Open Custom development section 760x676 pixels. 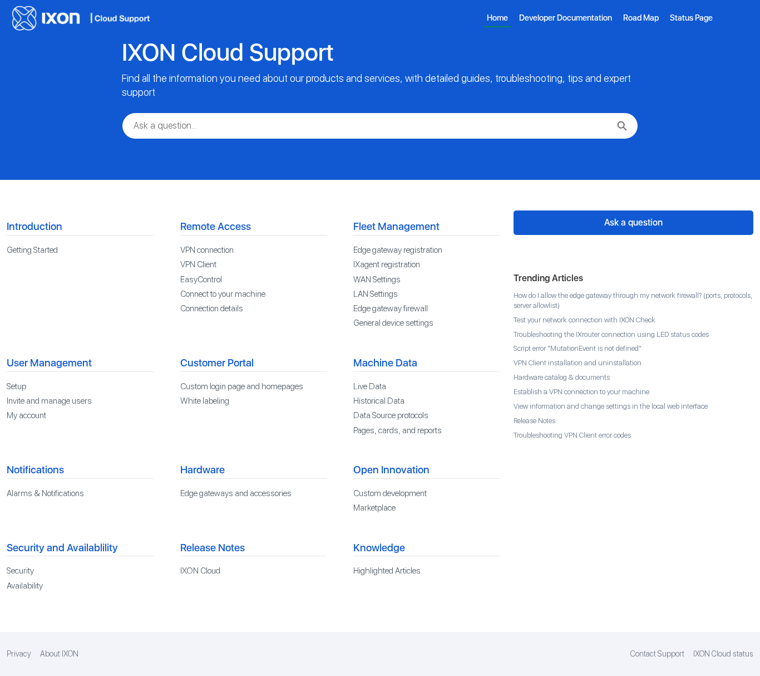[x=389, y=493]
